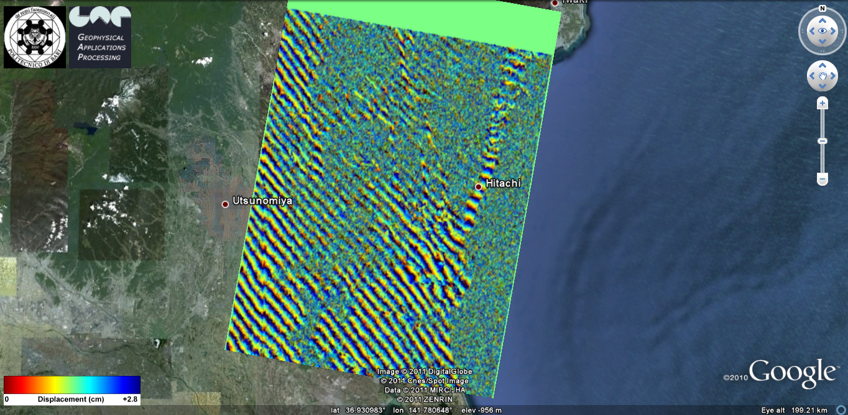Image resolution: width=848 pixels, height=415 pixels.
Task: Click the Image © 2011 DigitalGlobe credit
Action: [425, 372]
